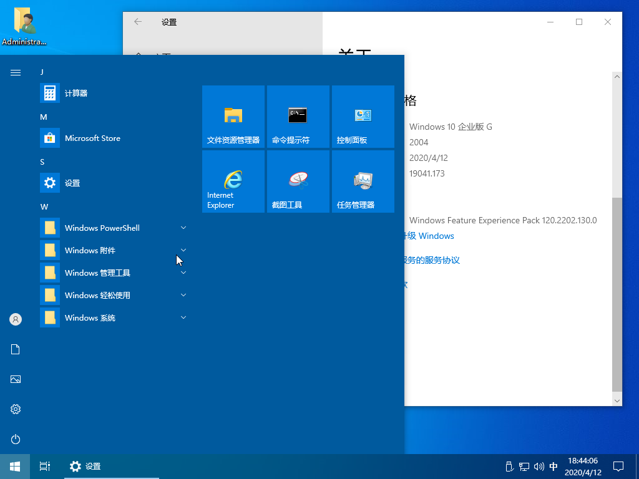Click the Windows Start button
Screen dimensions: 639x479
click(15, 466)
